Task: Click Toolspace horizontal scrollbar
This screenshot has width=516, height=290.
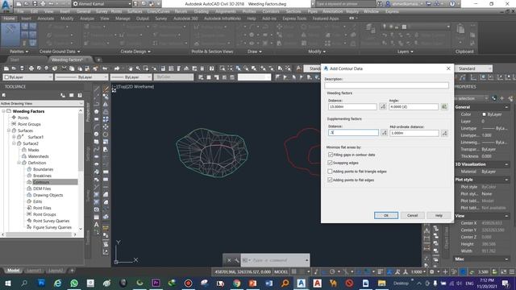Action: click(40, 234)
